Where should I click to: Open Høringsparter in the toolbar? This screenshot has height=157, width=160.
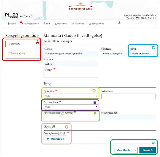[96, 24]
